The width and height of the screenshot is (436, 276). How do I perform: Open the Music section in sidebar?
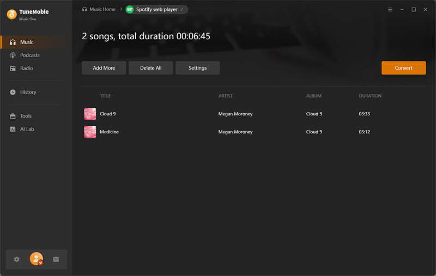(36, 42)
